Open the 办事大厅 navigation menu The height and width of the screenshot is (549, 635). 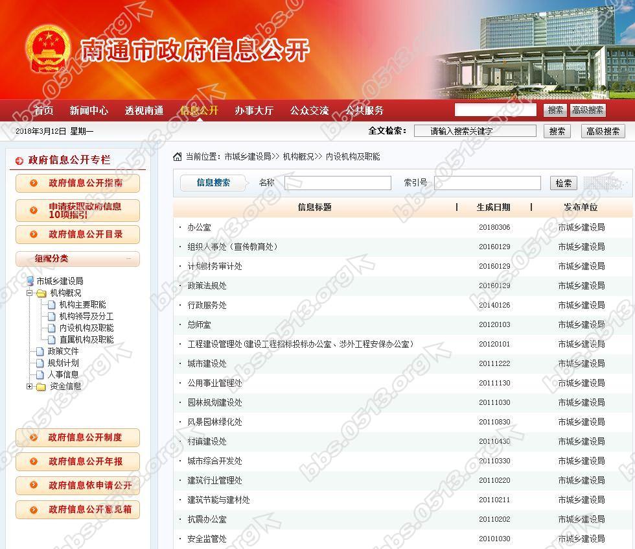click(x=254, y=110)
